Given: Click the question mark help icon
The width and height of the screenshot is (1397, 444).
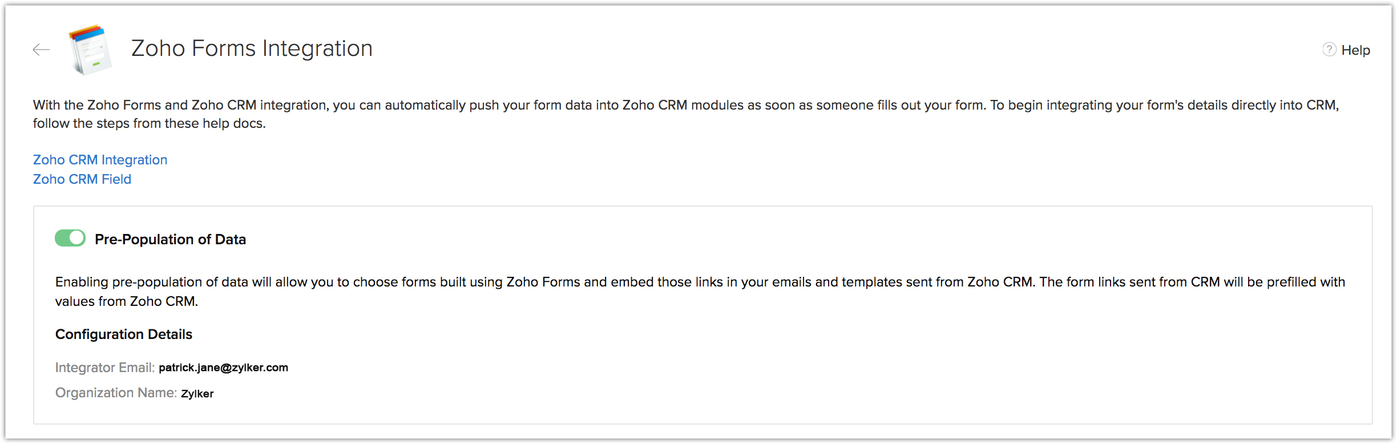Looking at the screenshot, I should [x=1329, y=50].
